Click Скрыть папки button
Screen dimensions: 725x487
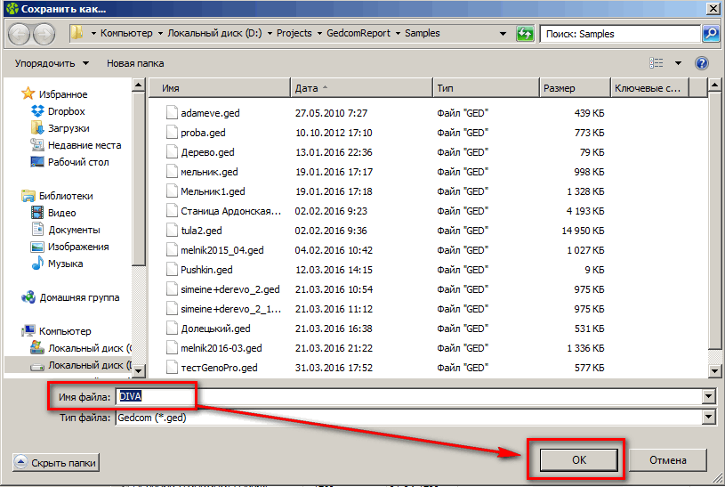pyautogui.click(x=56, y=463)
